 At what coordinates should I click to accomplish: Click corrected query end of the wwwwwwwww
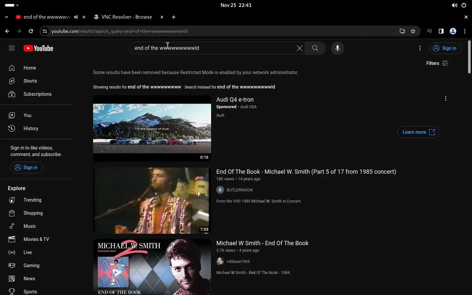154,87
